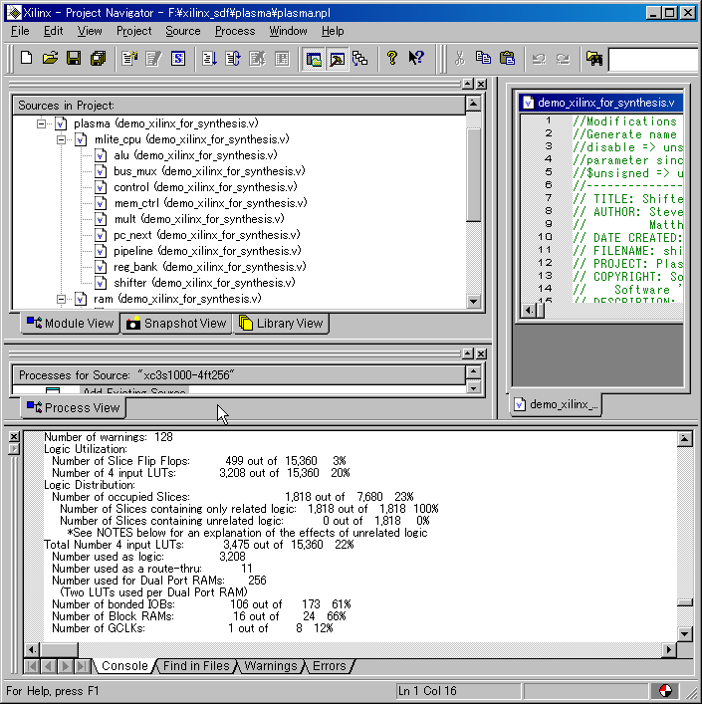Click the Copy toolbar icon
The height and width of the screenshot is (704, 702).
pyautogui.click(x=483, y=59)
